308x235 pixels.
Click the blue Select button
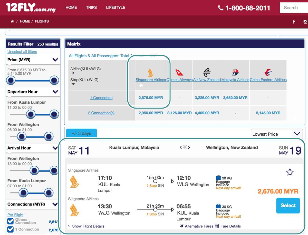point(288,206)
